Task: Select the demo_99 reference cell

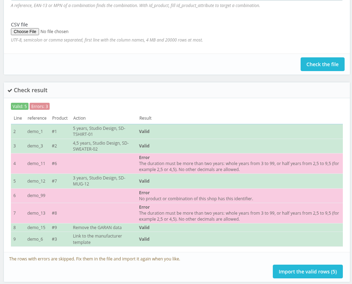Action: click(x=36, y=196)
